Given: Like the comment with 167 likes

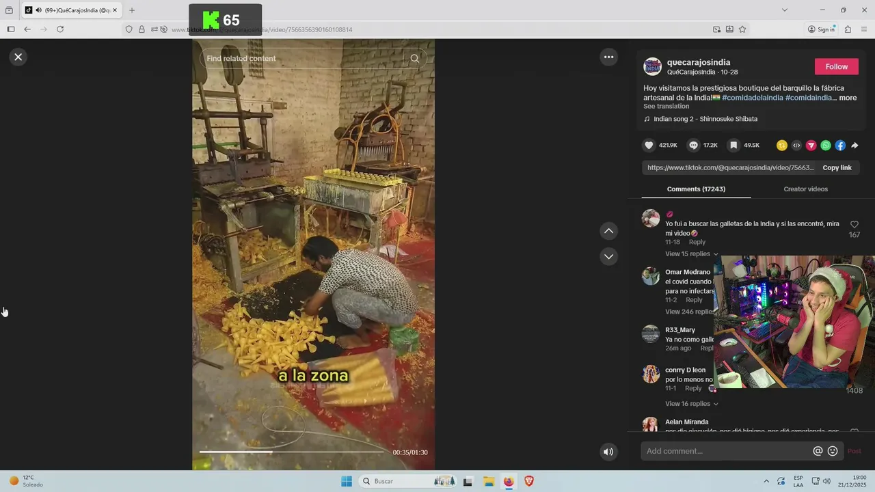Looking at the screenshot, I should (854, 225).
